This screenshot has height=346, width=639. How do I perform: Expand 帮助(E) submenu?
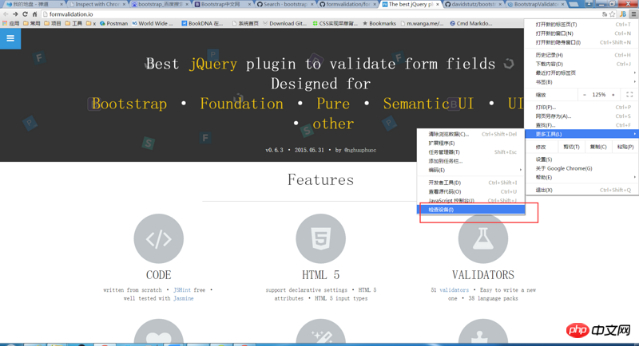point(581,177)
